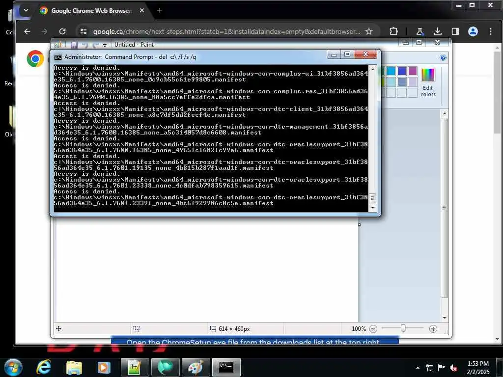Viewport: 503px width, 377px height.
Task: Zoom in Paint with plus button
Action: tap(433, 328)
